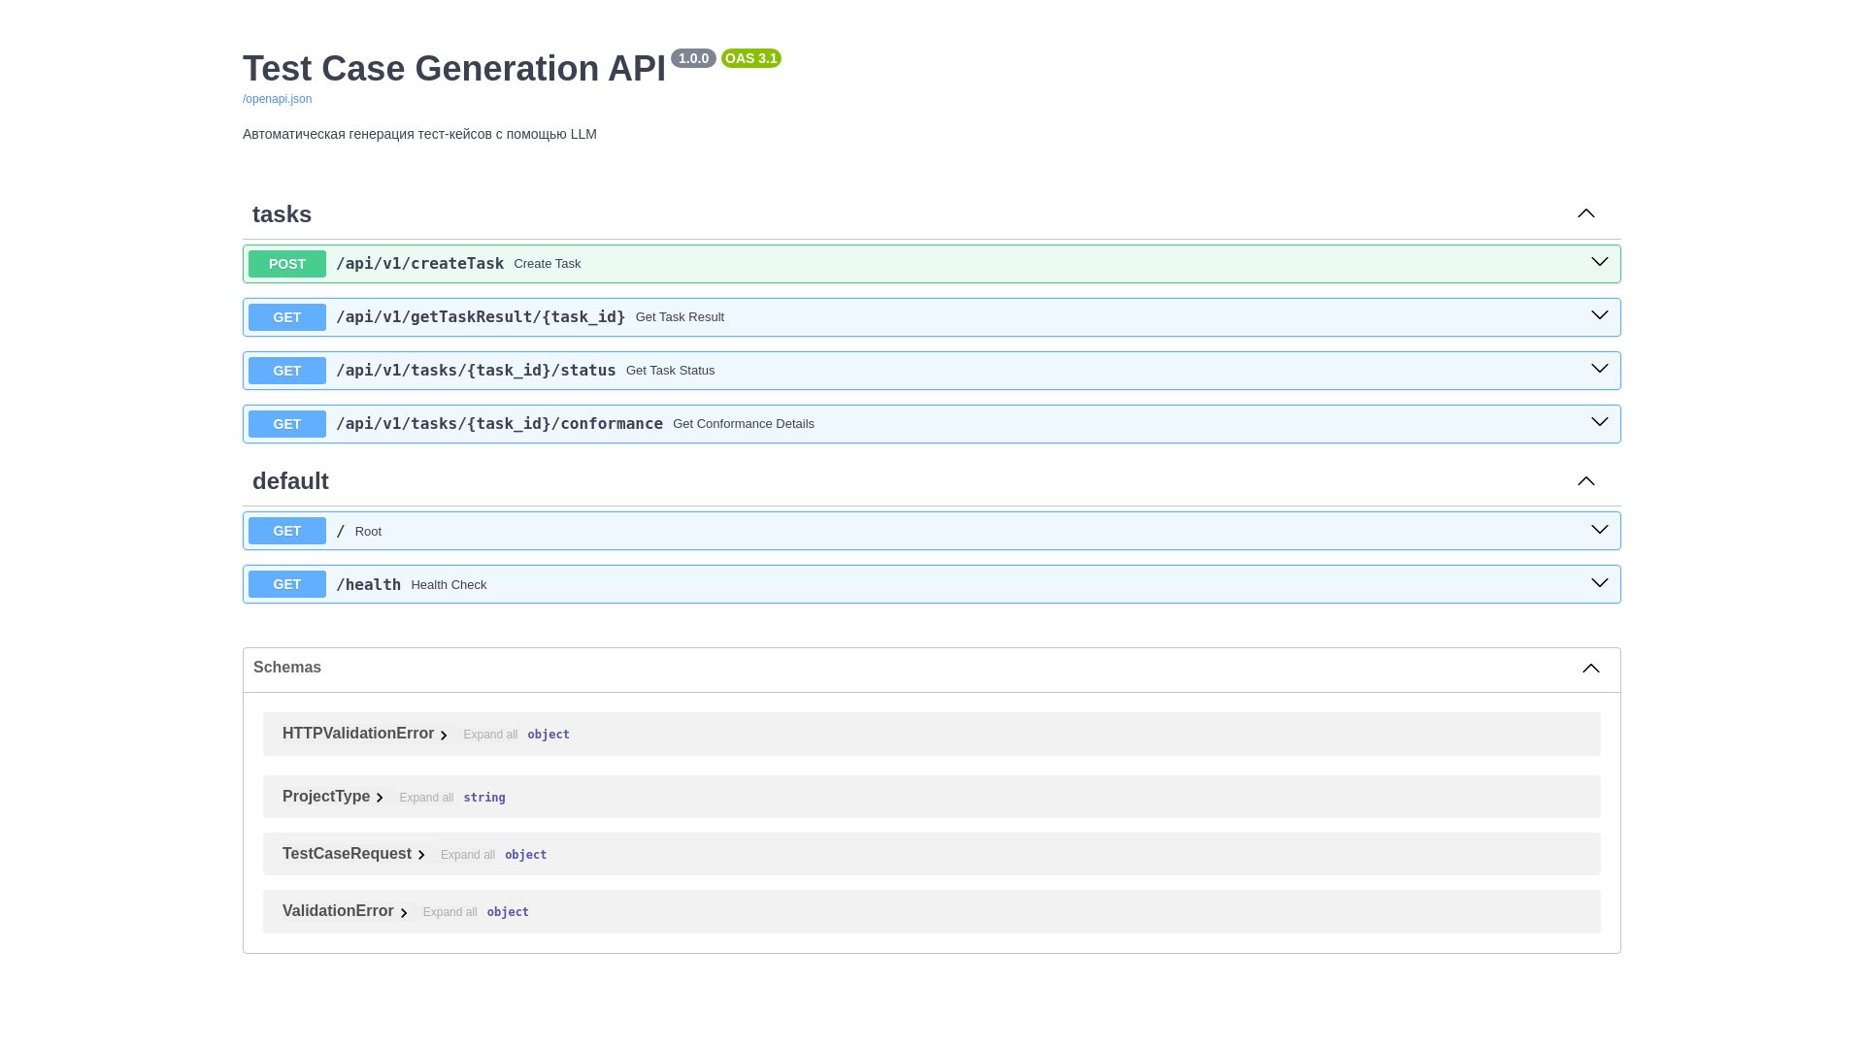Click the GET badge for conformance
The width and height of the screenshot is (1864, 1048).
point(287,424)
